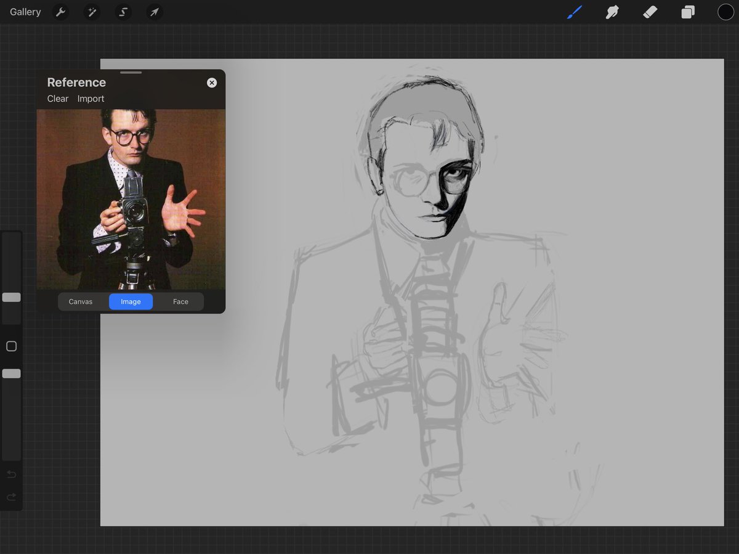Select the Smudge tool
Viewport: 739px width, 554px height.
click(612, 12)
